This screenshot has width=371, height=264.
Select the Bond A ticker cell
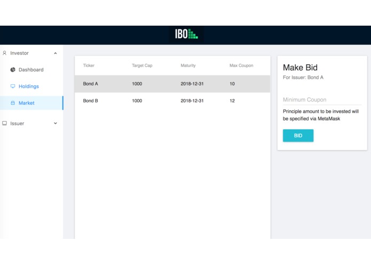90,83
